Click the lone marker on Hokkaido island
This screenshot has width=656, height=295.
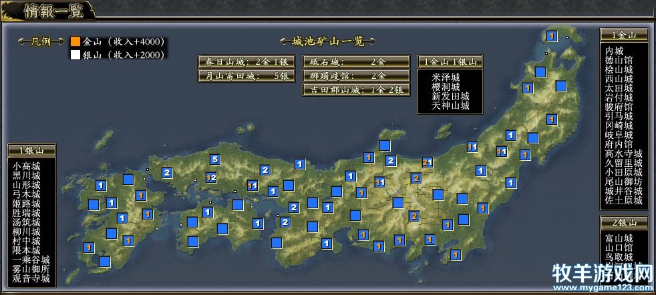552,36
